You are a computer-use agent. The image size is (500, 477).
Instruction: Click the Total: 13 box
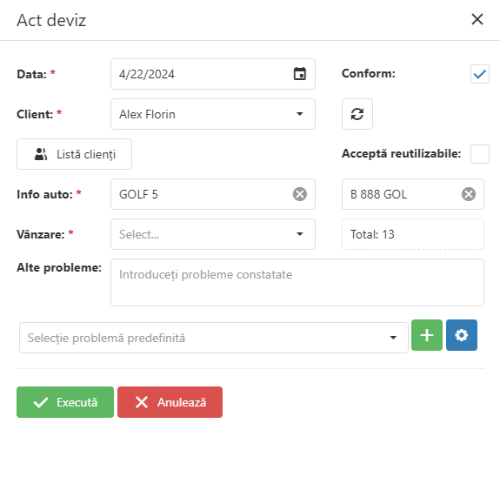coord(413,234)
